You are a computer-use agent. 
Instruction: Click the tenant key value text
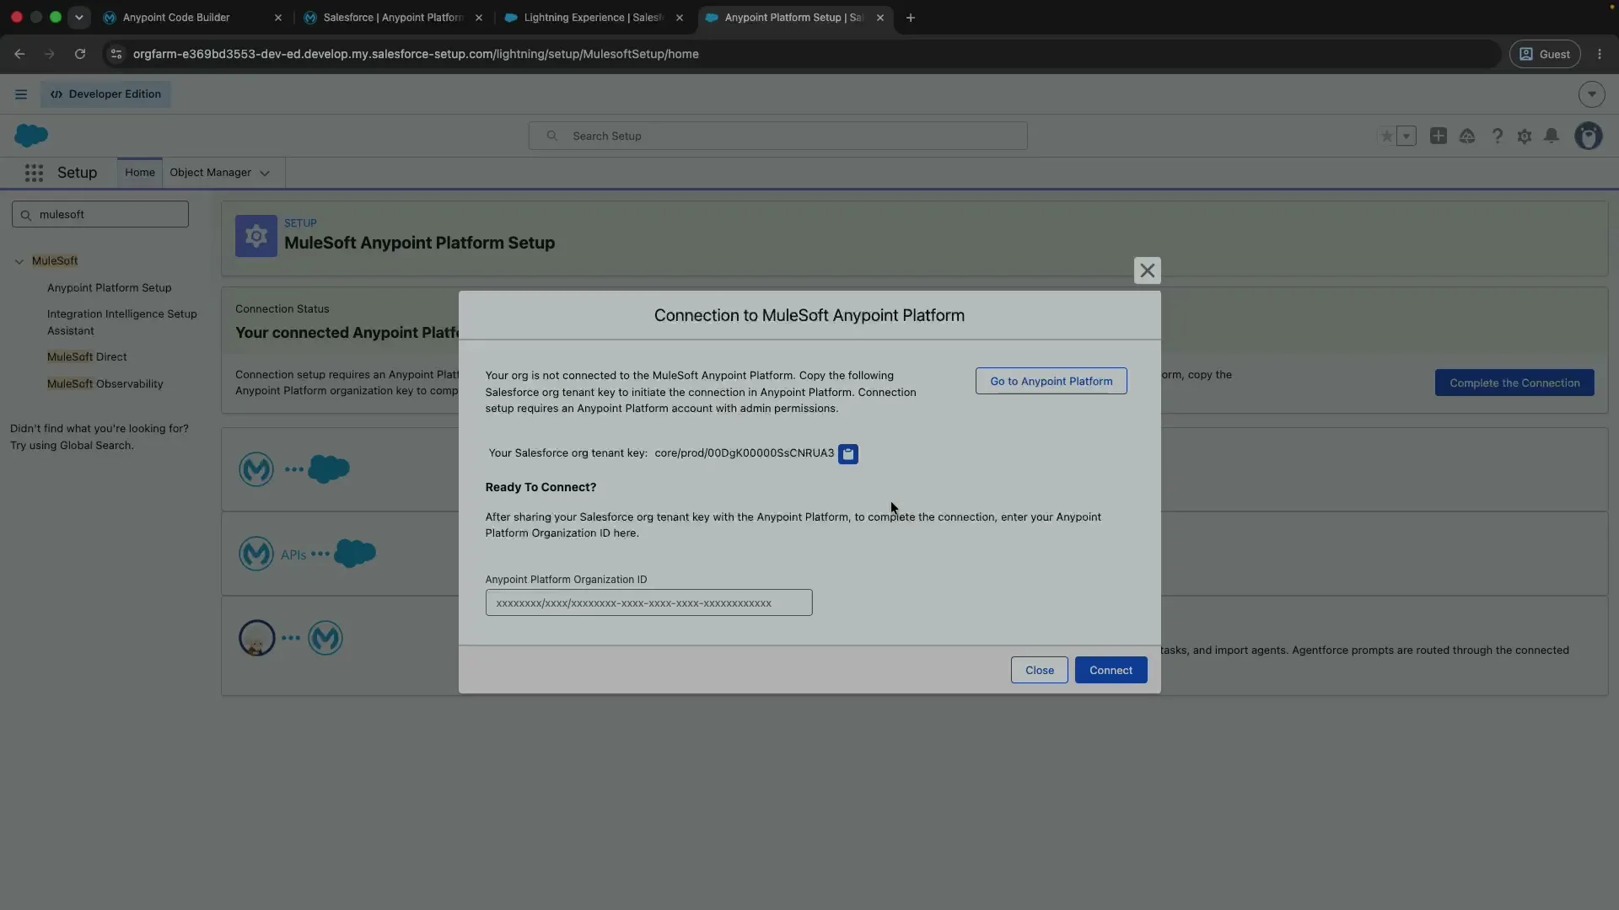[744, 453]
